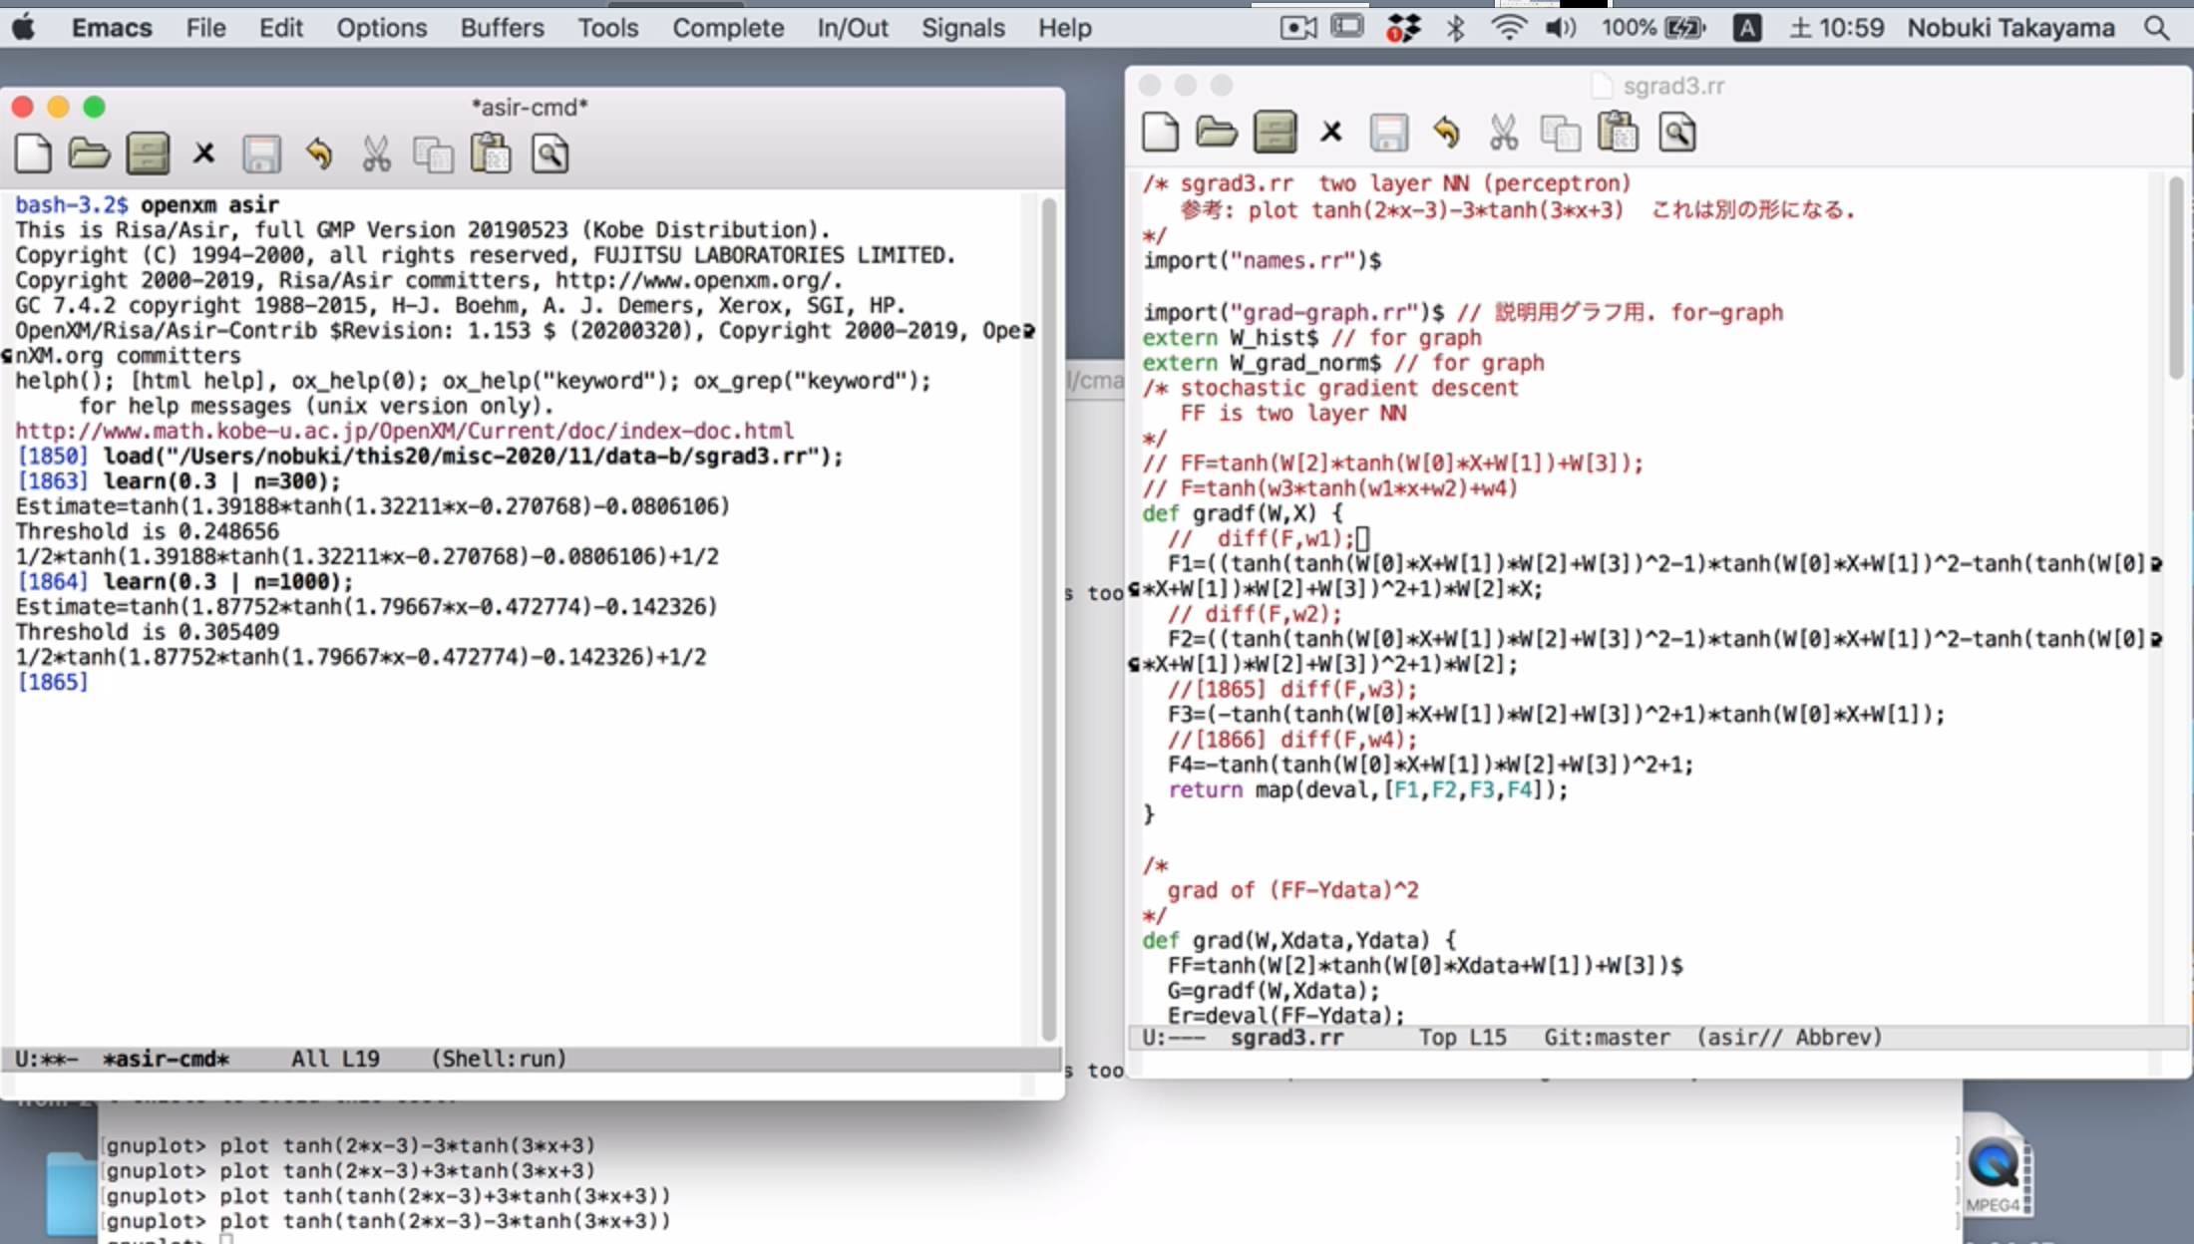The width and height of the screenshot is (2194, 1244).
Task: Open the Options menu
Action: pyautogui.click(x=381, y=28)
